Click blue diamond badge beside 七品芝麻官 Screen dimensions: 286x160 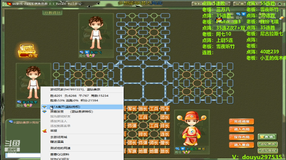(x=177, y=149)
